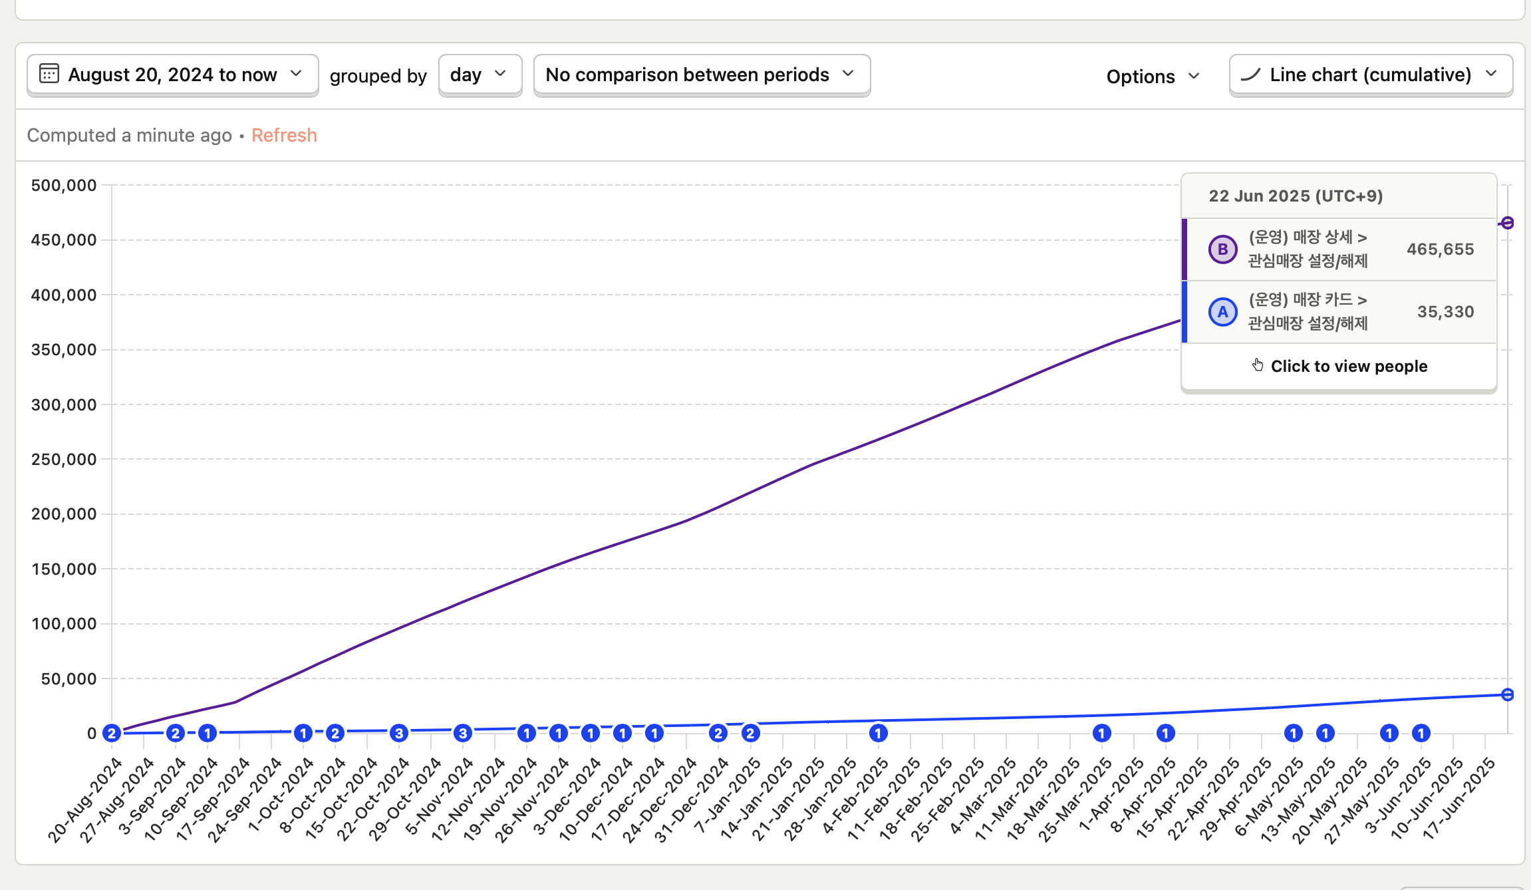The image size is (1531, 890).
Task: Expand 'No comparison between periods' dropdown
Action: tap(701, 74)
